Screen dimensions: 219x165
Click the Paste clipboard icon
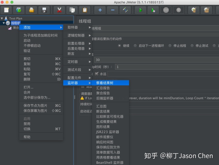point(85,10)
